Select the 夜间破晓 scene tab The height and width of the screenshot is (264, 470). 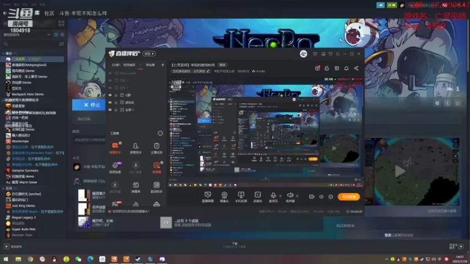point(129,65)
